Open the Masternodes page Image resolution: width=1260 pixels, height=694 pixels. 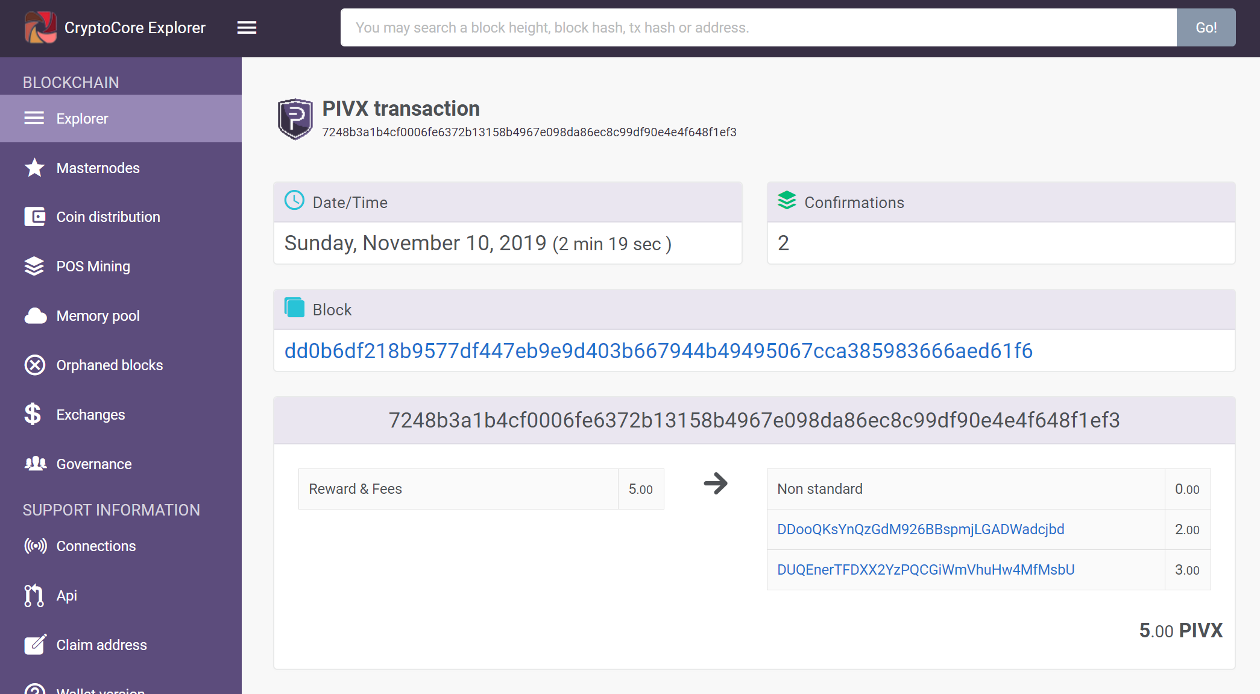(121, 168)
